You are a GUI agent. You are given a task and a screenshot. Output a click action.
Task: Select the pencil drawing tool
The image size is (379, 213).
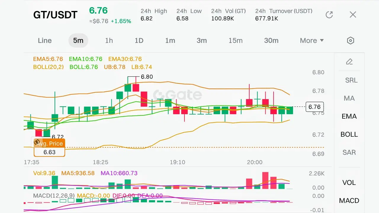coord(349,62)
